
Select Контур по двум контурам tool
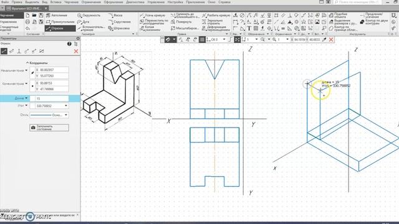coord(374,22)
